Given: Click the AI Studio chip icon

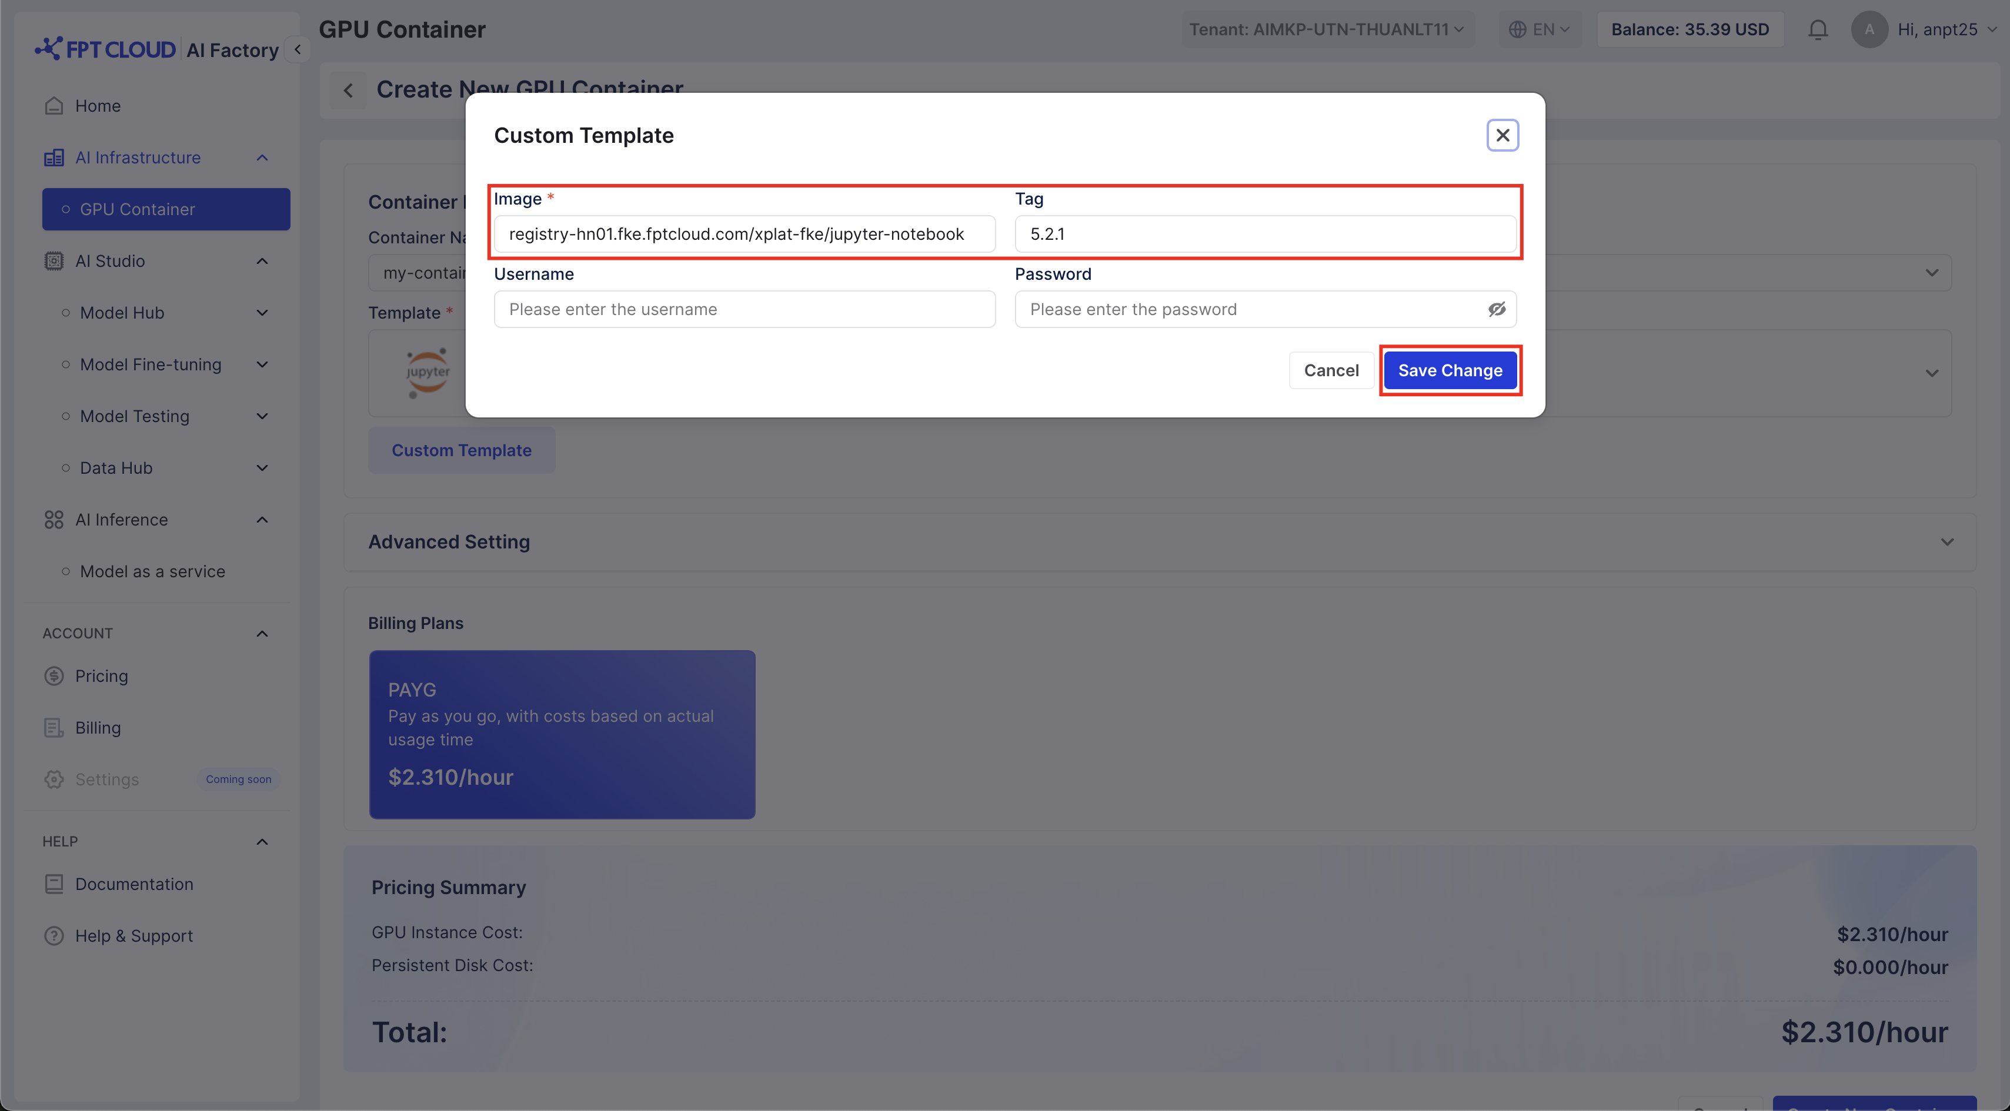Looking at the screenshot, I should tap(54, 262).
